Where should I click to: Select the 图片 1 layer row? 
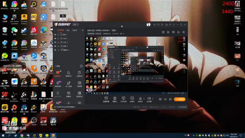tap(69, 35)
